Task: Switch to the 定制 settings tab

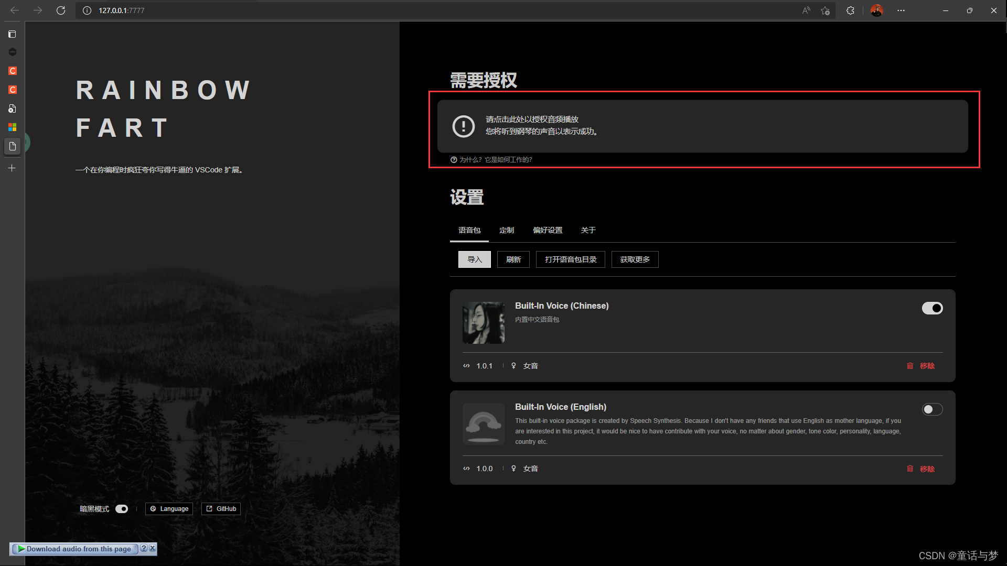Action: [x=506, y=230]
